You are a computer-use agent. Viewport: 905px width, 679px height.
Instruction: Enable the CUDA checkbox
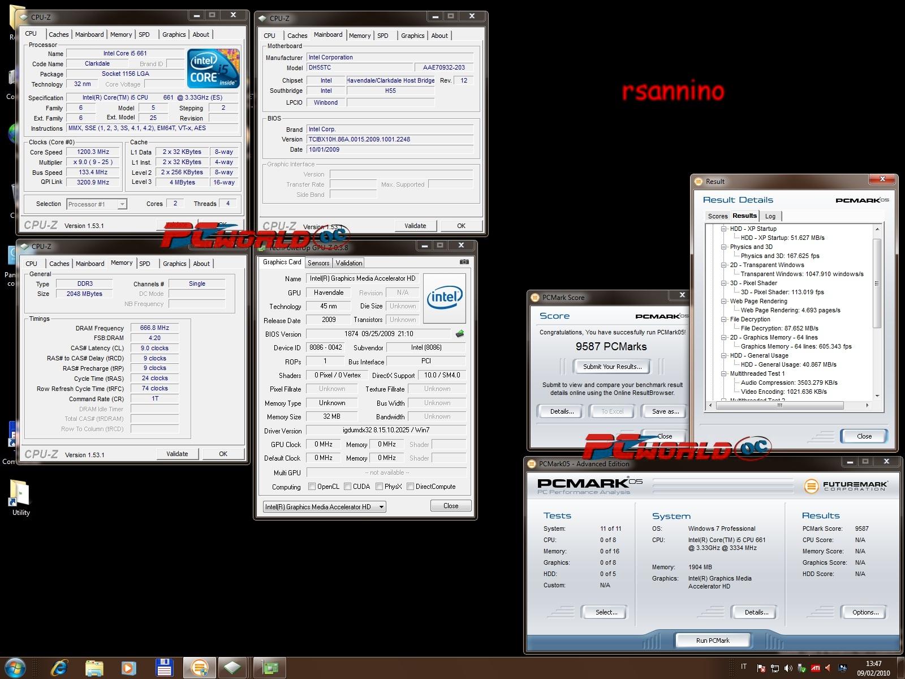(347, 487)
